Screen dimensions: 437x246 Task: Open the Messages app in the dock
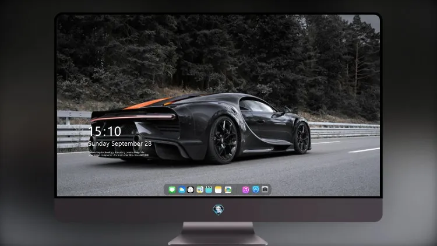(x=172, y=190)
